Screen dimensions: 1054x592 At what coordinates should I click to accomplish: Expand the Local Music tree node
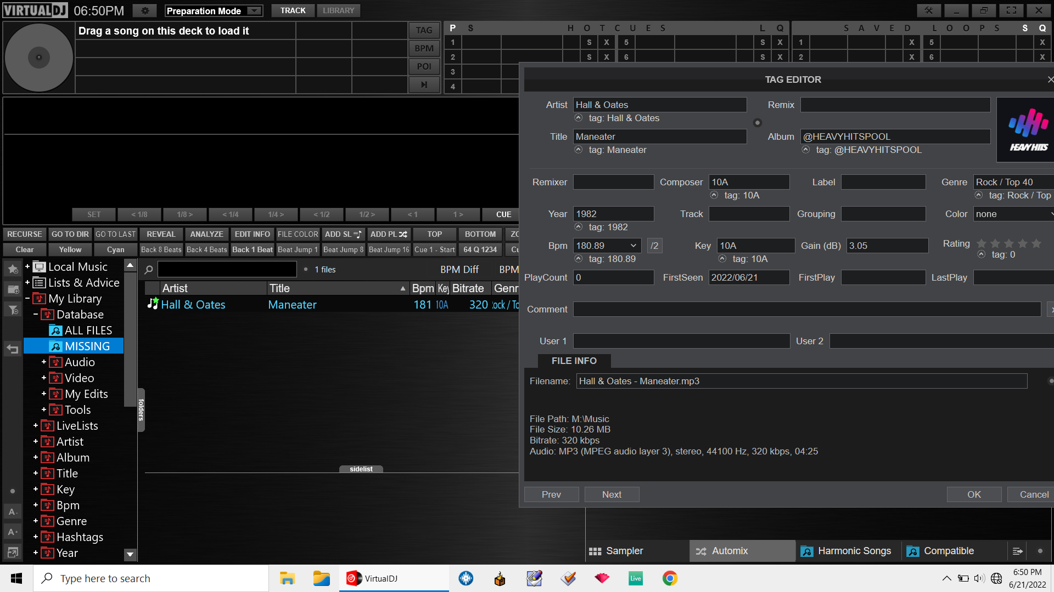point(27,266)
